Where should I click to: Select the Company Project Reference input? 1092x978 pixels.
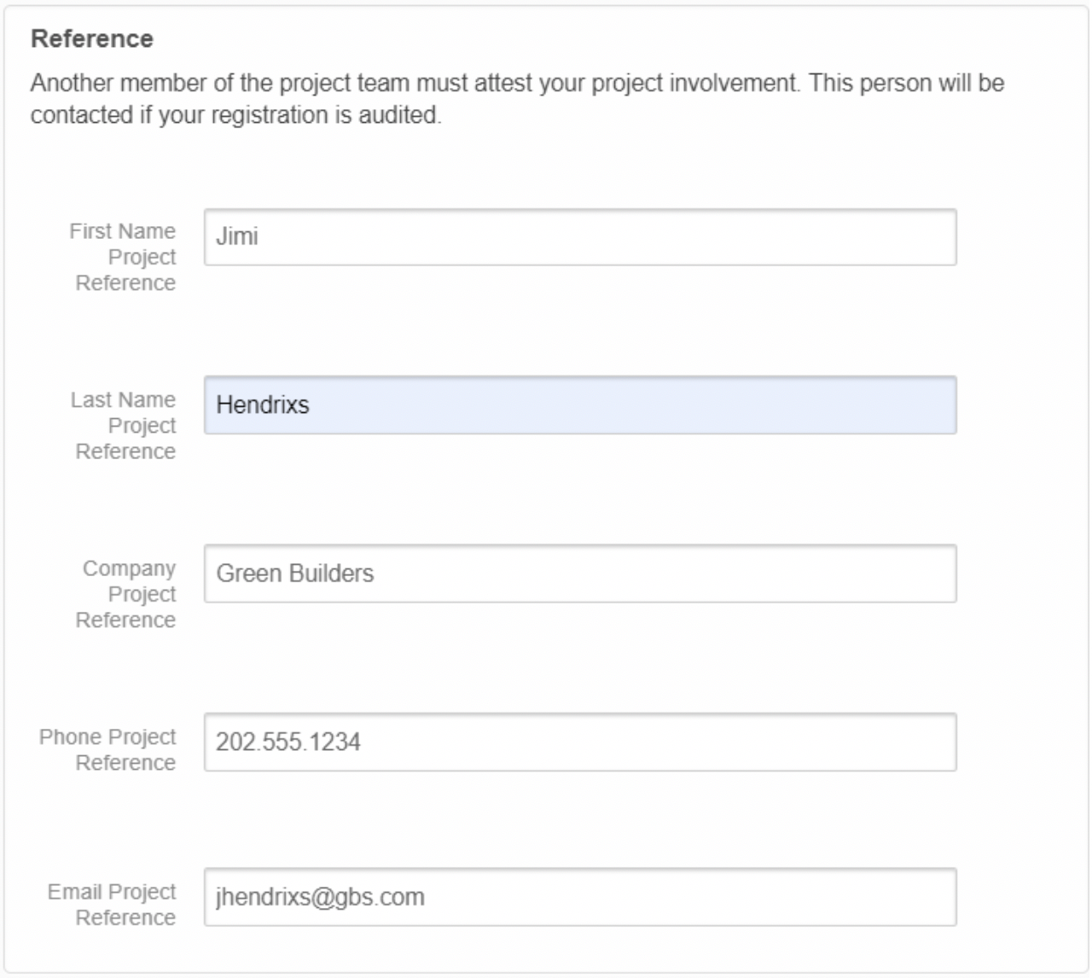580,573
